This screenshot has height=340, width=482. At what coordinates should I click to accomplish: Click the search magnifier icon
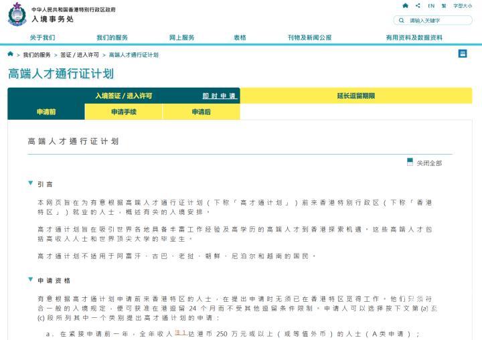[x=402, y=20]
